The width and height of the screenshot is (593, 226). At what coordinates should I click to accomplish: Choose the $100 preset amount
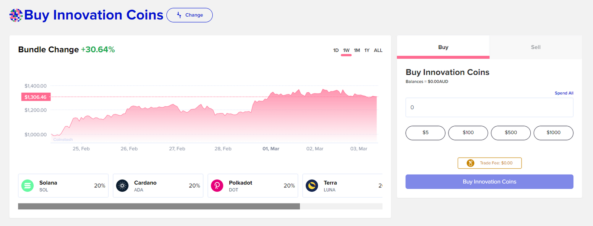pyautogui.click(x=468, y=133)
